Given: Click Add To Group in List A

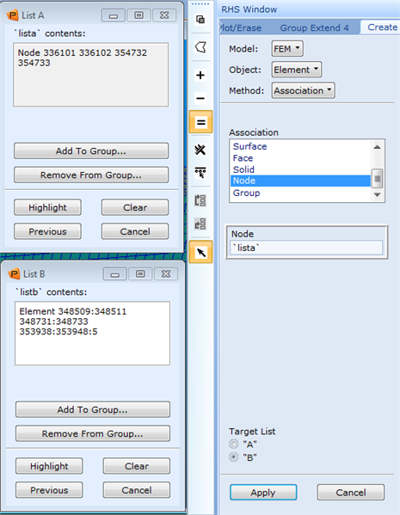Looking at the screenshot, I should tap(91, 150).
